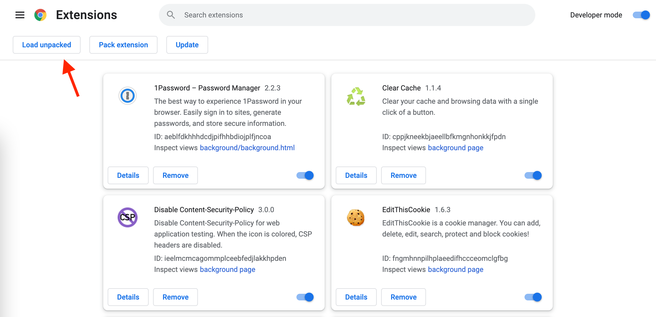This screenshot has height=317, width=656.
Task: Open EditThisCookie background page link
Action: click(x=456, y=269)
